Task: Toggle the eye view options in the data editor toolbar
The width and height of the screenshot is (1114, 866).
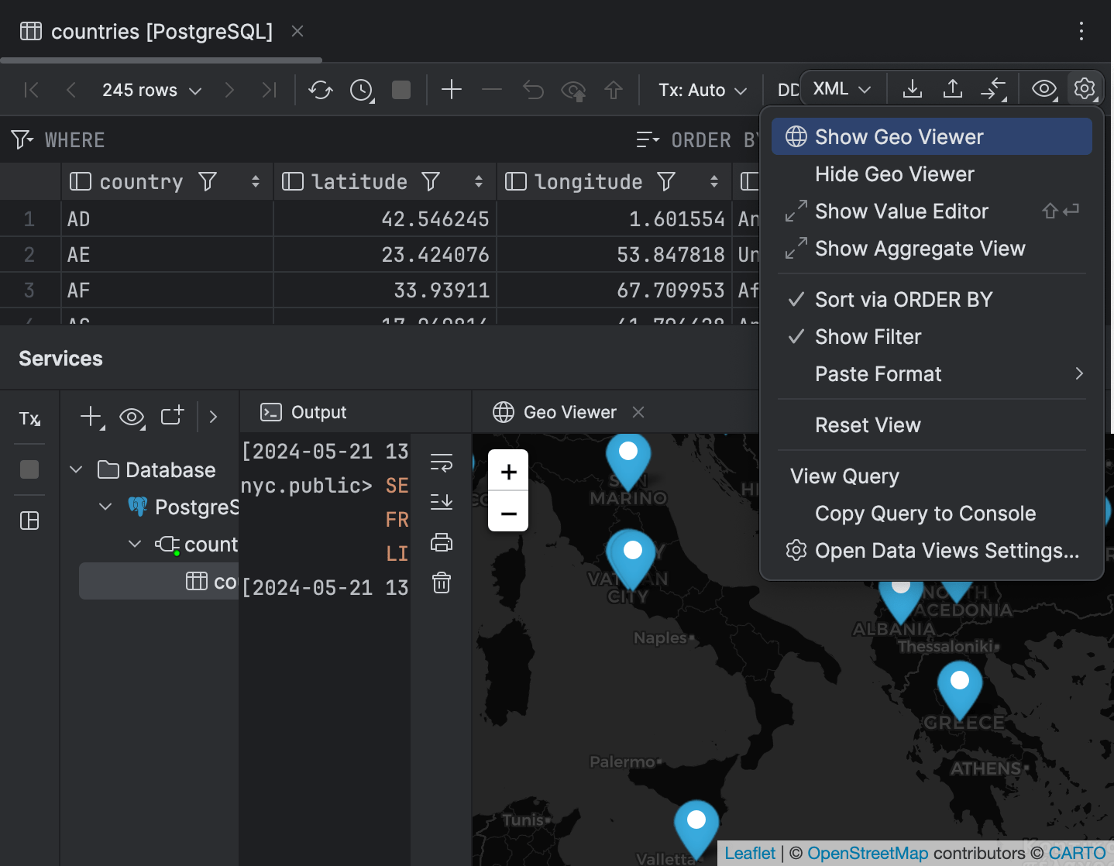Action: 1043,89
